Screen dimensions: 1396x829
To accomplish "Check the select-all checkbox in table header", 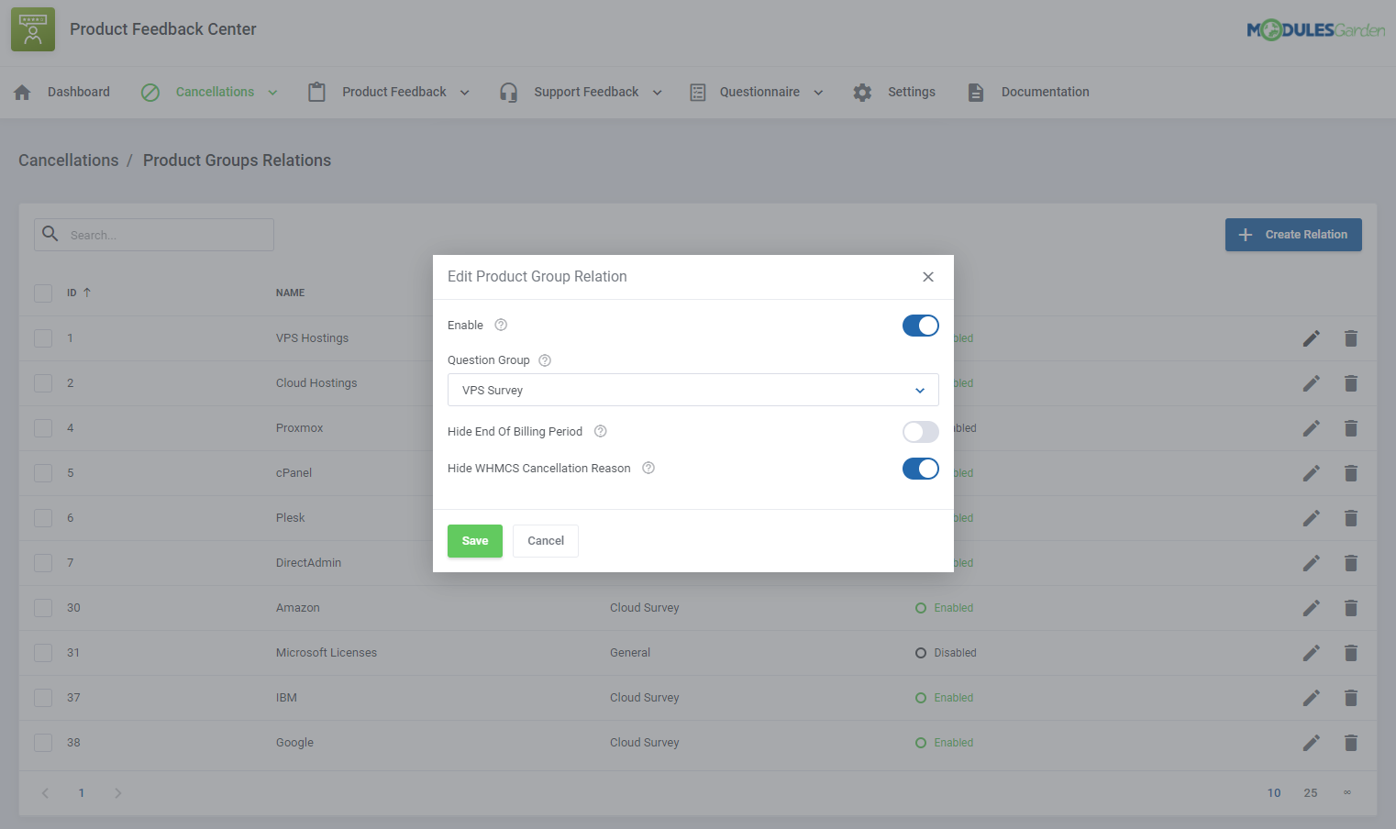I will point(43,293).
